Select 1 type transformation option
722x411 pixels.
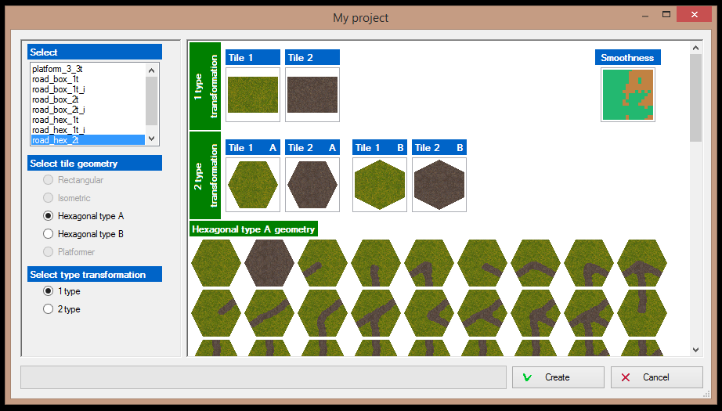coord(49,291)
